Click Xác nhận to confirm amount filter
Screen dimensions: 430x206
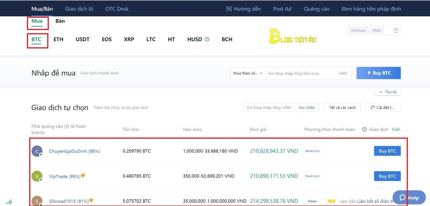point(307,108)
